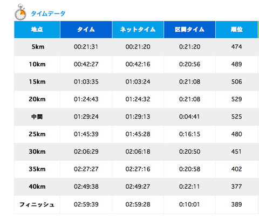Click the 区間タイム column header
The height and width of the screenshot is (220, 259).
tap(189, 30)
